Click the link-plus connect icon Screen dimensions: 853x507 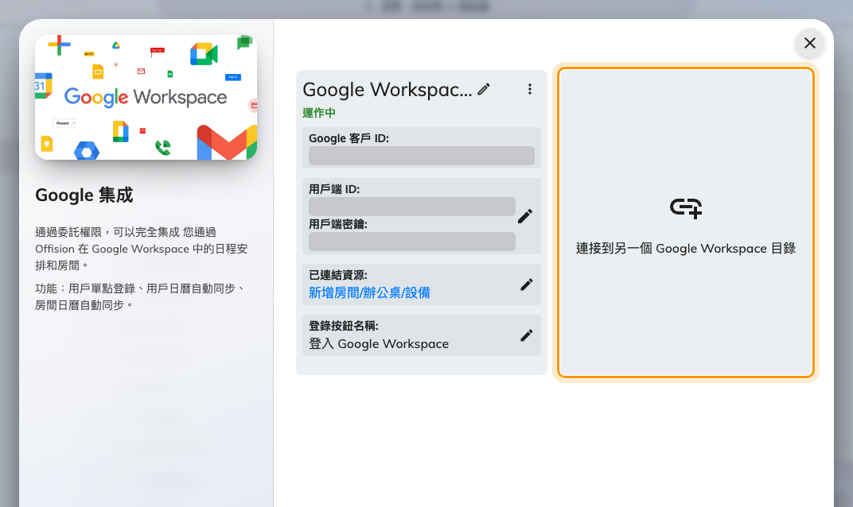click(685, 208)
